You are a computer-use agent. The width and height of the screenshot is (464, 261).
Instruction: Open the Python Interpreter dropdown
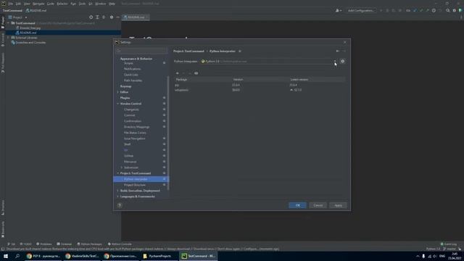335,61
